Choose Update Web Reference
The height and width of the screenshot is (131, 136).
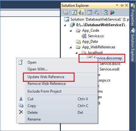click(x=46, y=77)
